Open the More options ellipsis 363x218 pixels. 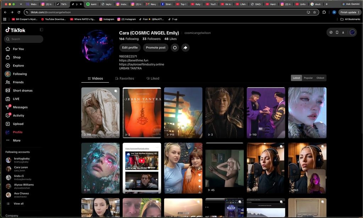pyautogui.click(x=8, y=140)
